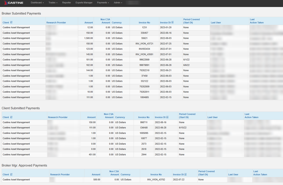Click the Broker Mgr. Approved Payments heading
The width and height of the screenshot is (283, 185).
point(24,165)
